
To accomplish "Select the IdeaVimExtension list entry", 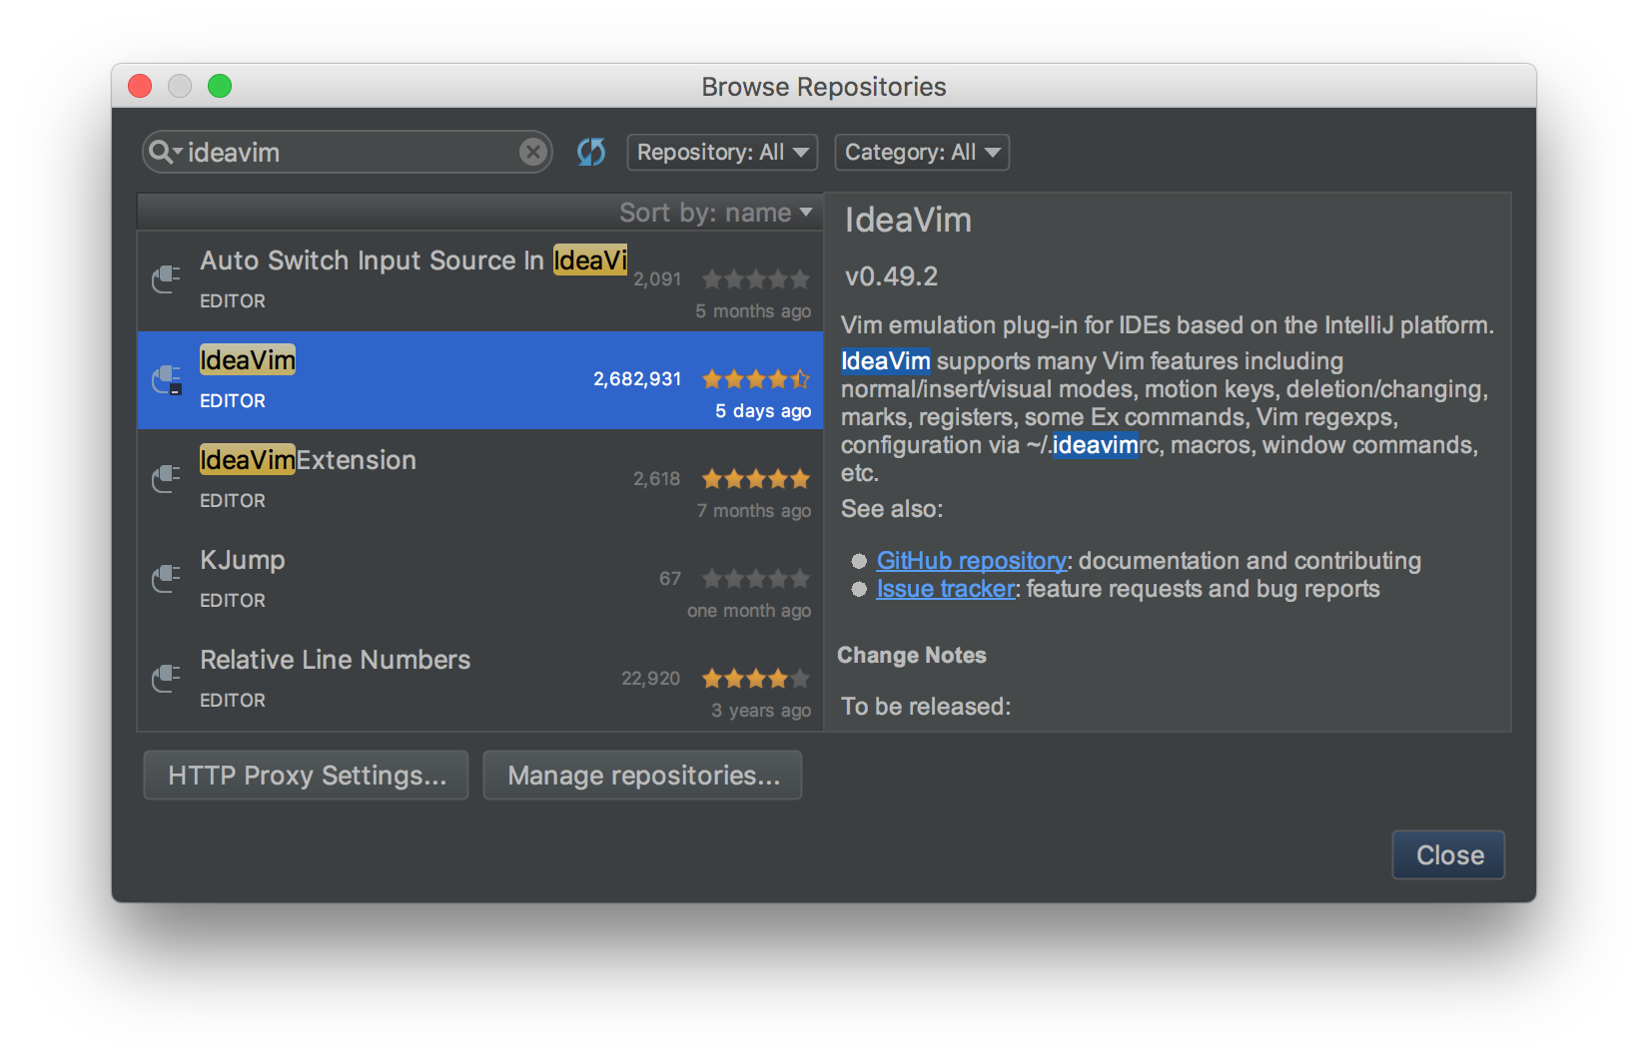I will point(479,479).
